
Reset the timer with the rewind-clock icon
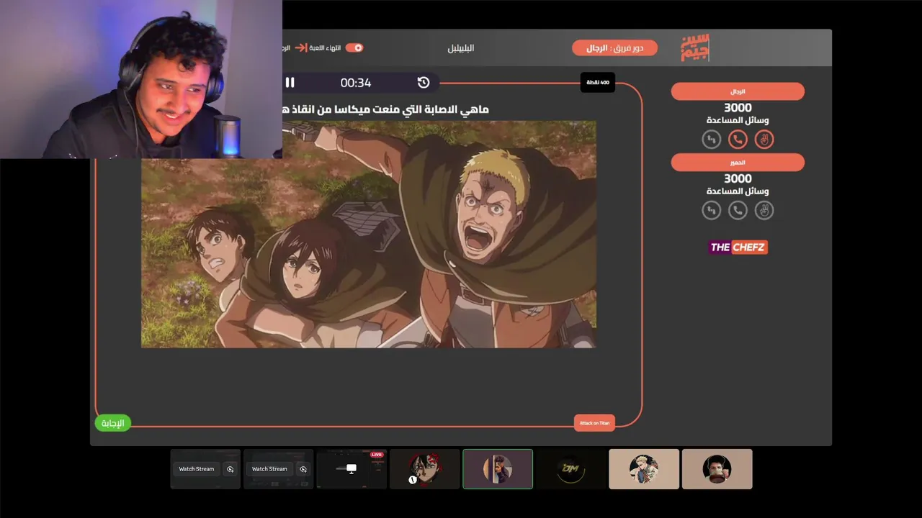424,83
